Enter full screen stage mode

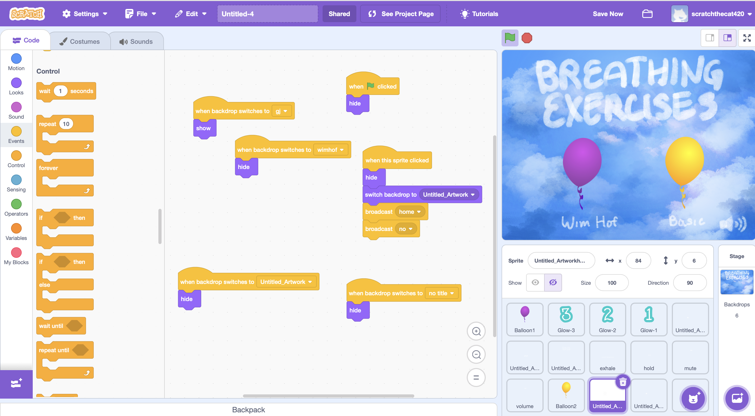[747, 38]
